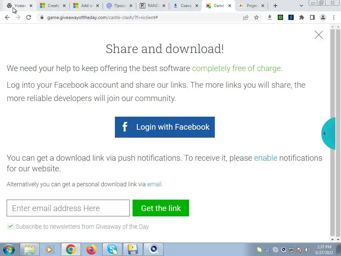Launch Windows Media Player from taskbar
The width and height of the screenshot is (341, 256).
click(x=50, y=249)
